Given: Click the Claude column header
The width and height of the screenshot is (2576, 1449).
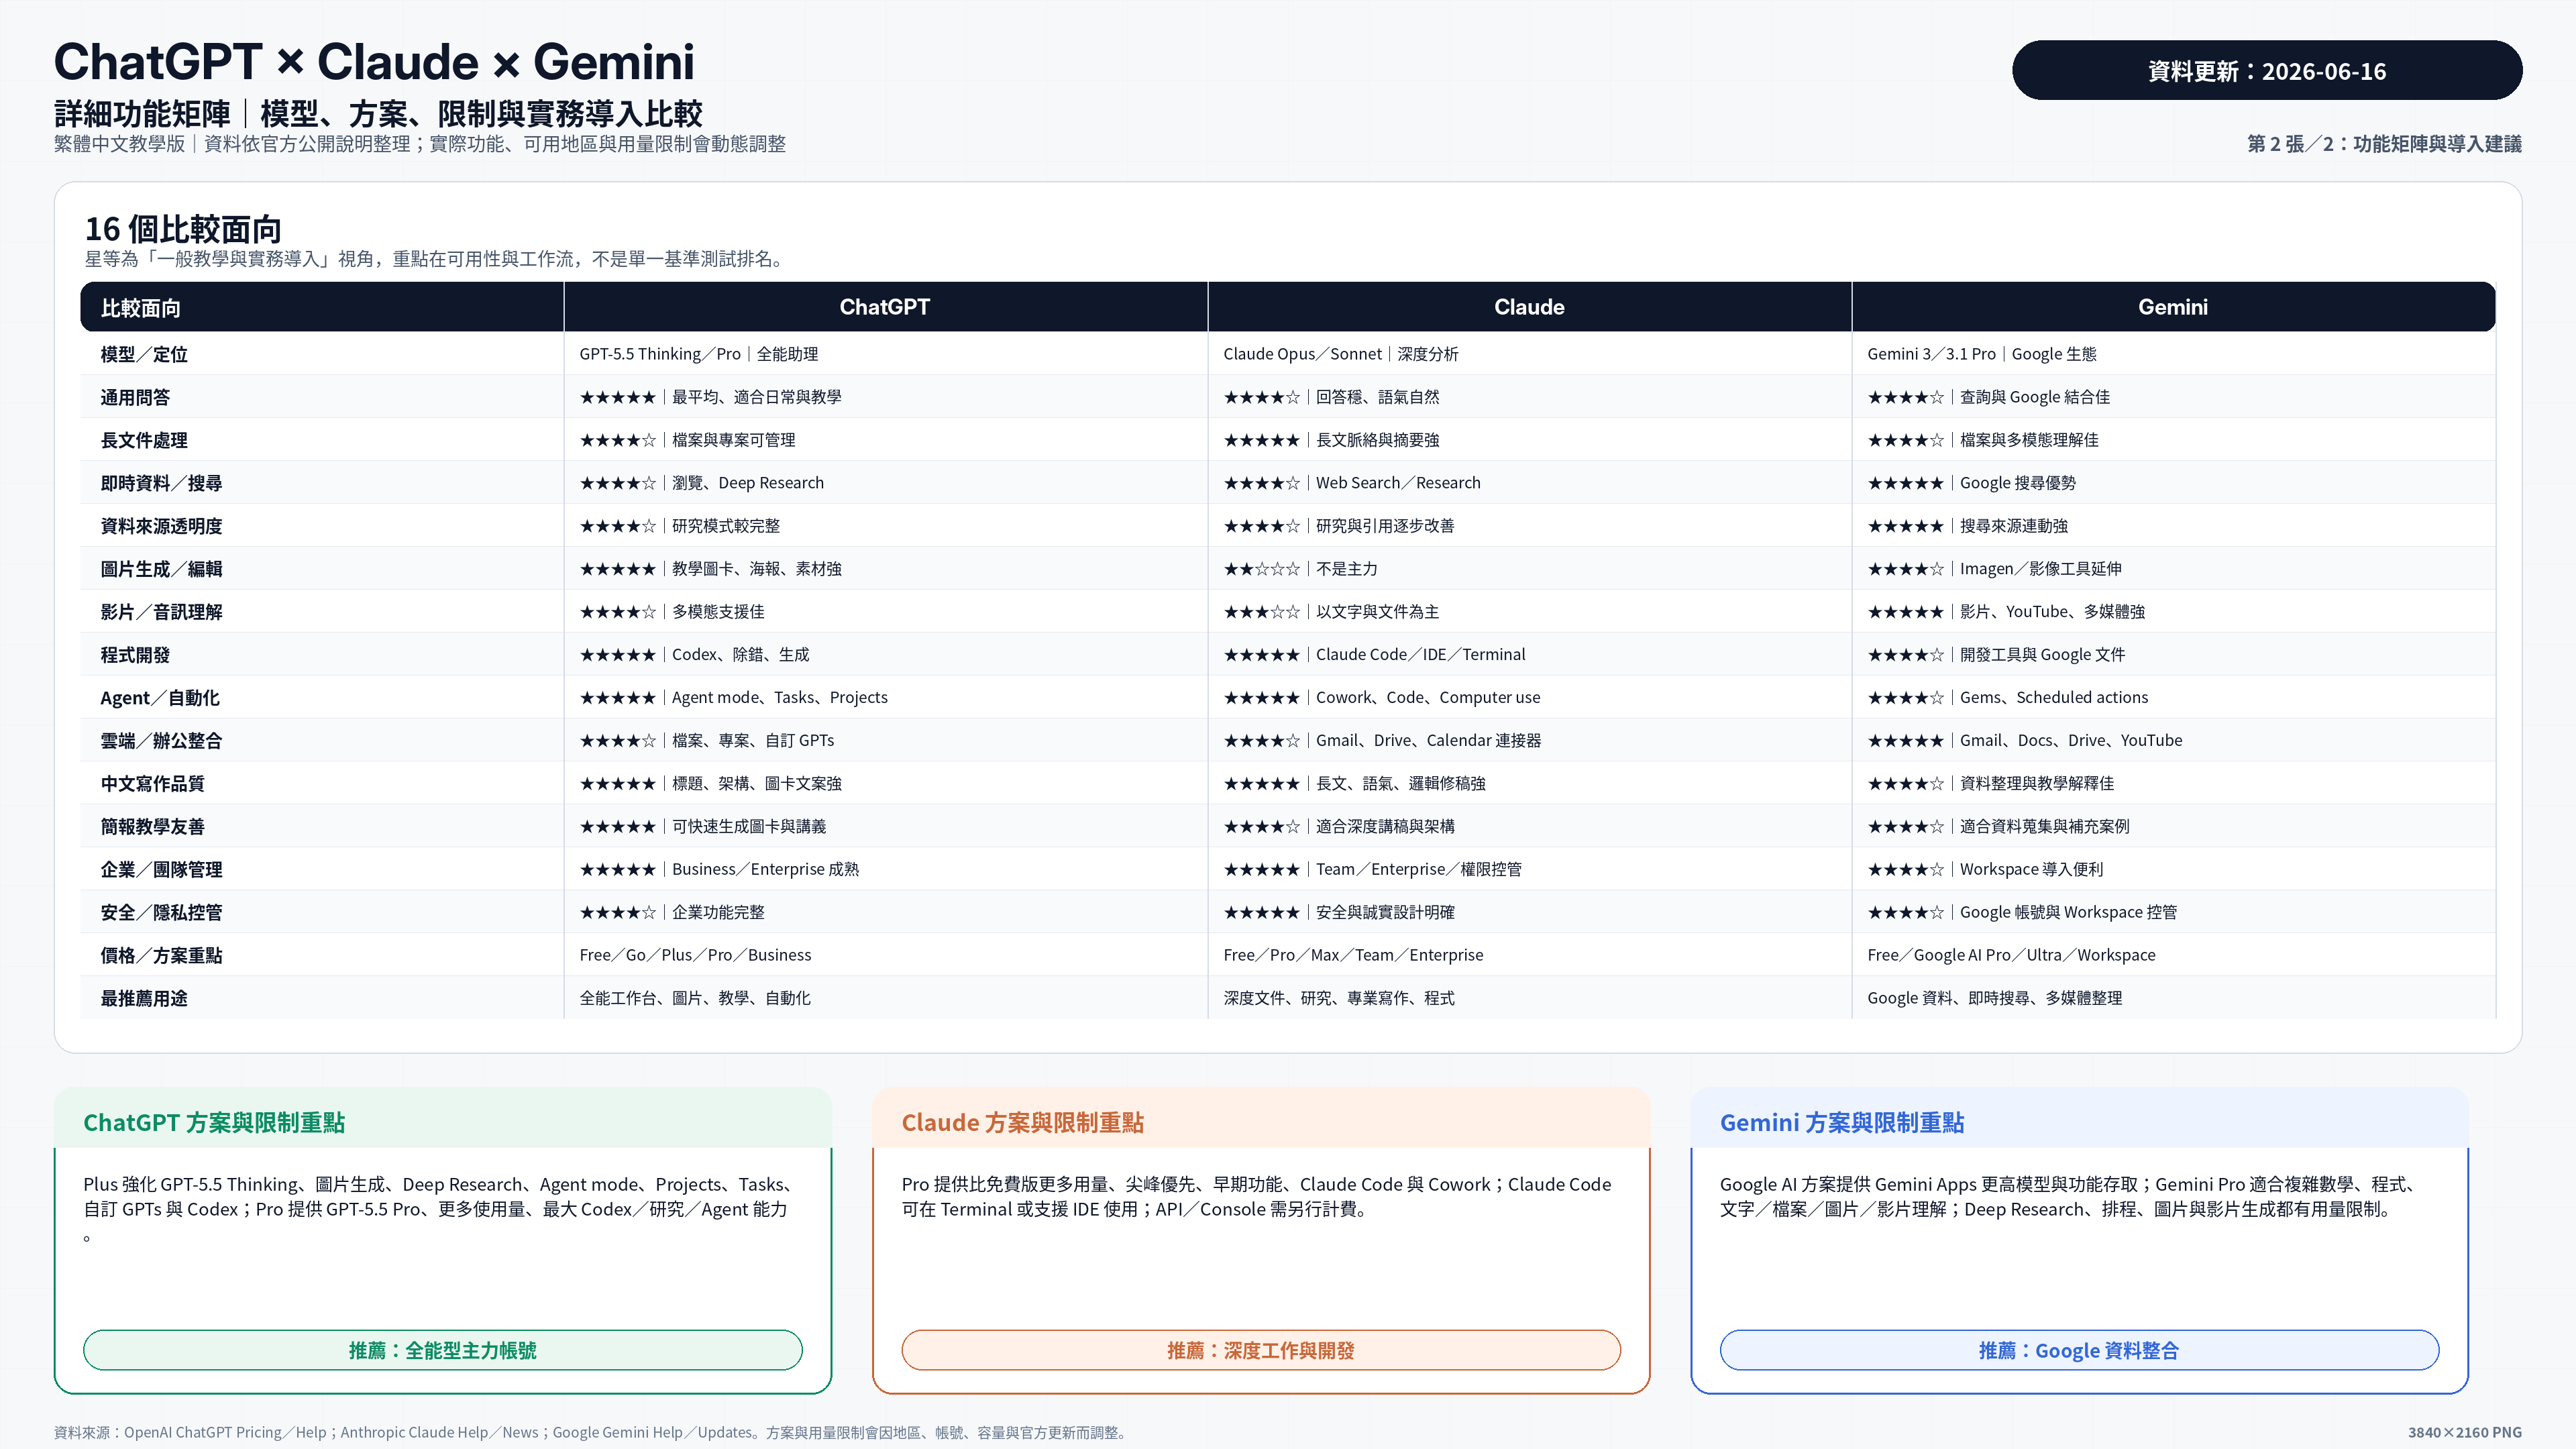Looking at the screenshot, I should click(1529, 307).
